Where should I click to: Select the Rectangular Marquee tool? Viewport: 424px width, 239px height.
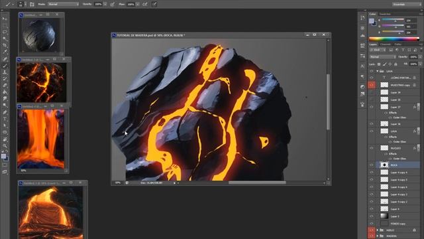point(5,25)
